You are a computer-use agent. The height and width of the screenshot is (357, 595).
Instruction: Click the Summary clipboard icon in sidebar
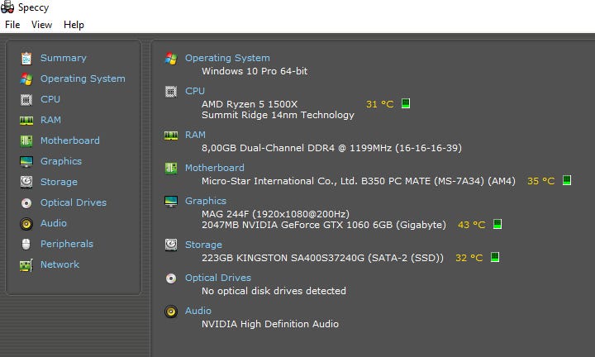coord(26,58)
